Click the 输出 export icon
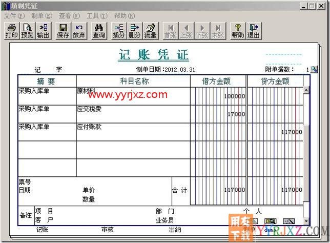Image resolution: width=330 pixels, height=243 pixels. pyautogui.click(x=43, y=31)
